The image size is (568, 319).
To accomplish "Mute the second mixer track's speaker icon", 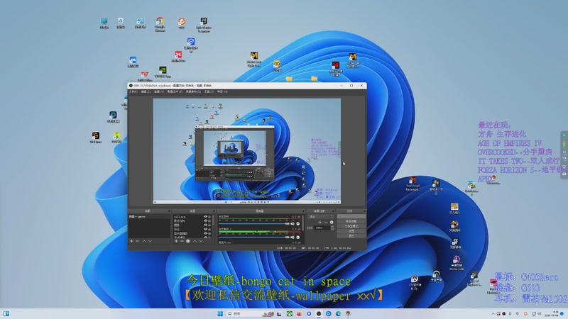I will point(293,237).
